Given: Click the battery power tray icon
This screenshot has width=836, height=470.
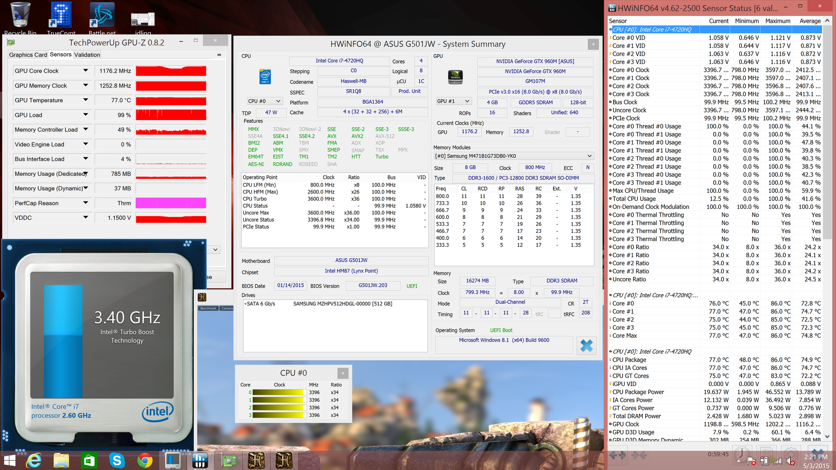Looking at the screenshot, I should [x=765, y=460].
